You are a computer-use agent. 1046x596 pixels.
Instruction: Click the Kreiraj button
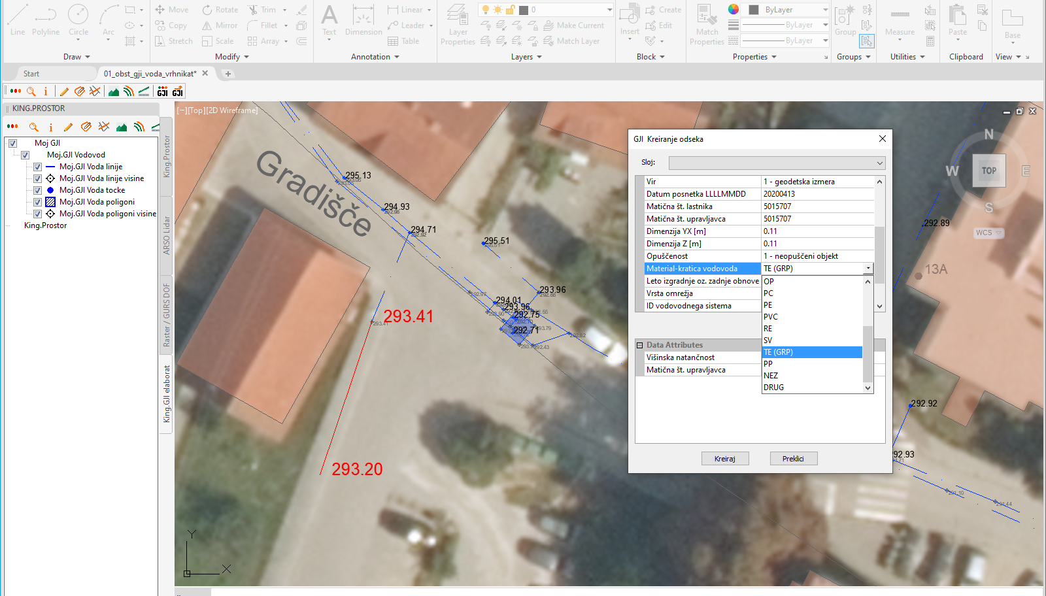[725, 459]
